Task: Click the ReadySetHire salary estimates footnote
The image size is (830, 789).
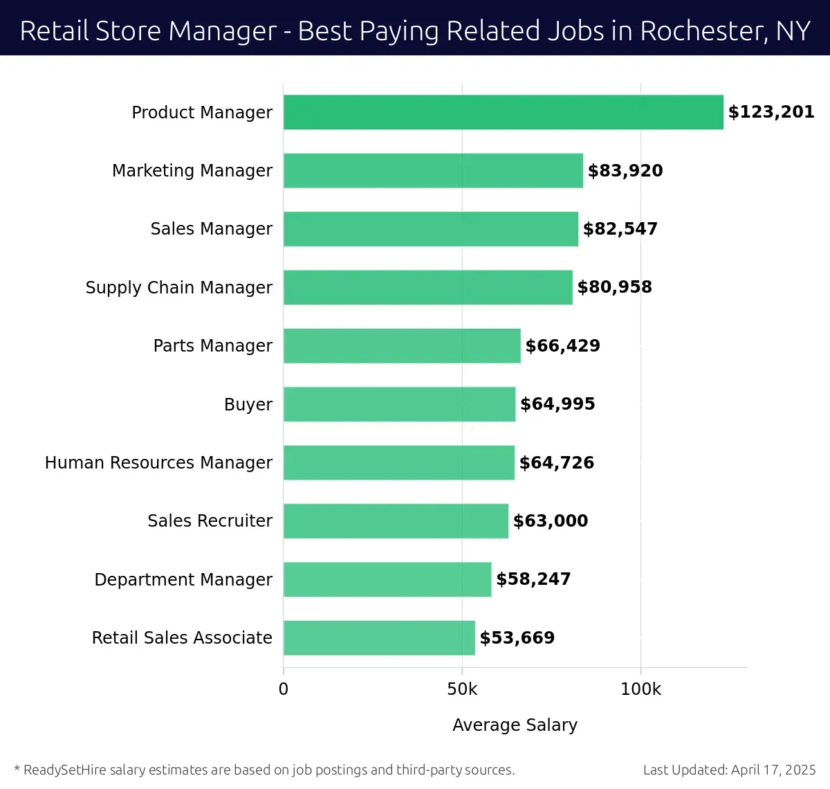Action: (x=264, y=770)
